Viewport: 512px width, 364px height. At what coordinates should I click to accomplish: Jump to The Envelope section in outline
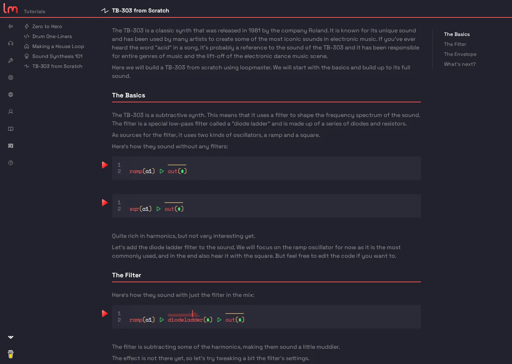(460, 54)
